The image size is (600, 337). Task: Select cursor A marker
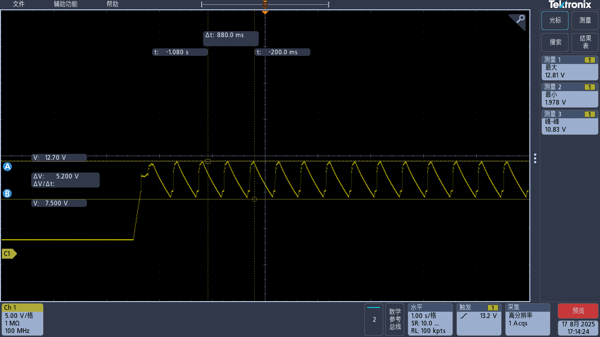(x=7, y=167)
